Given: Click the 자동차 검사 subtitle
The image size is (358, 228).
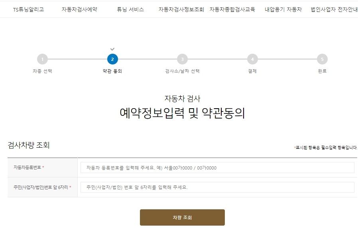Looking at the screenshot, I should coord(182,99).
